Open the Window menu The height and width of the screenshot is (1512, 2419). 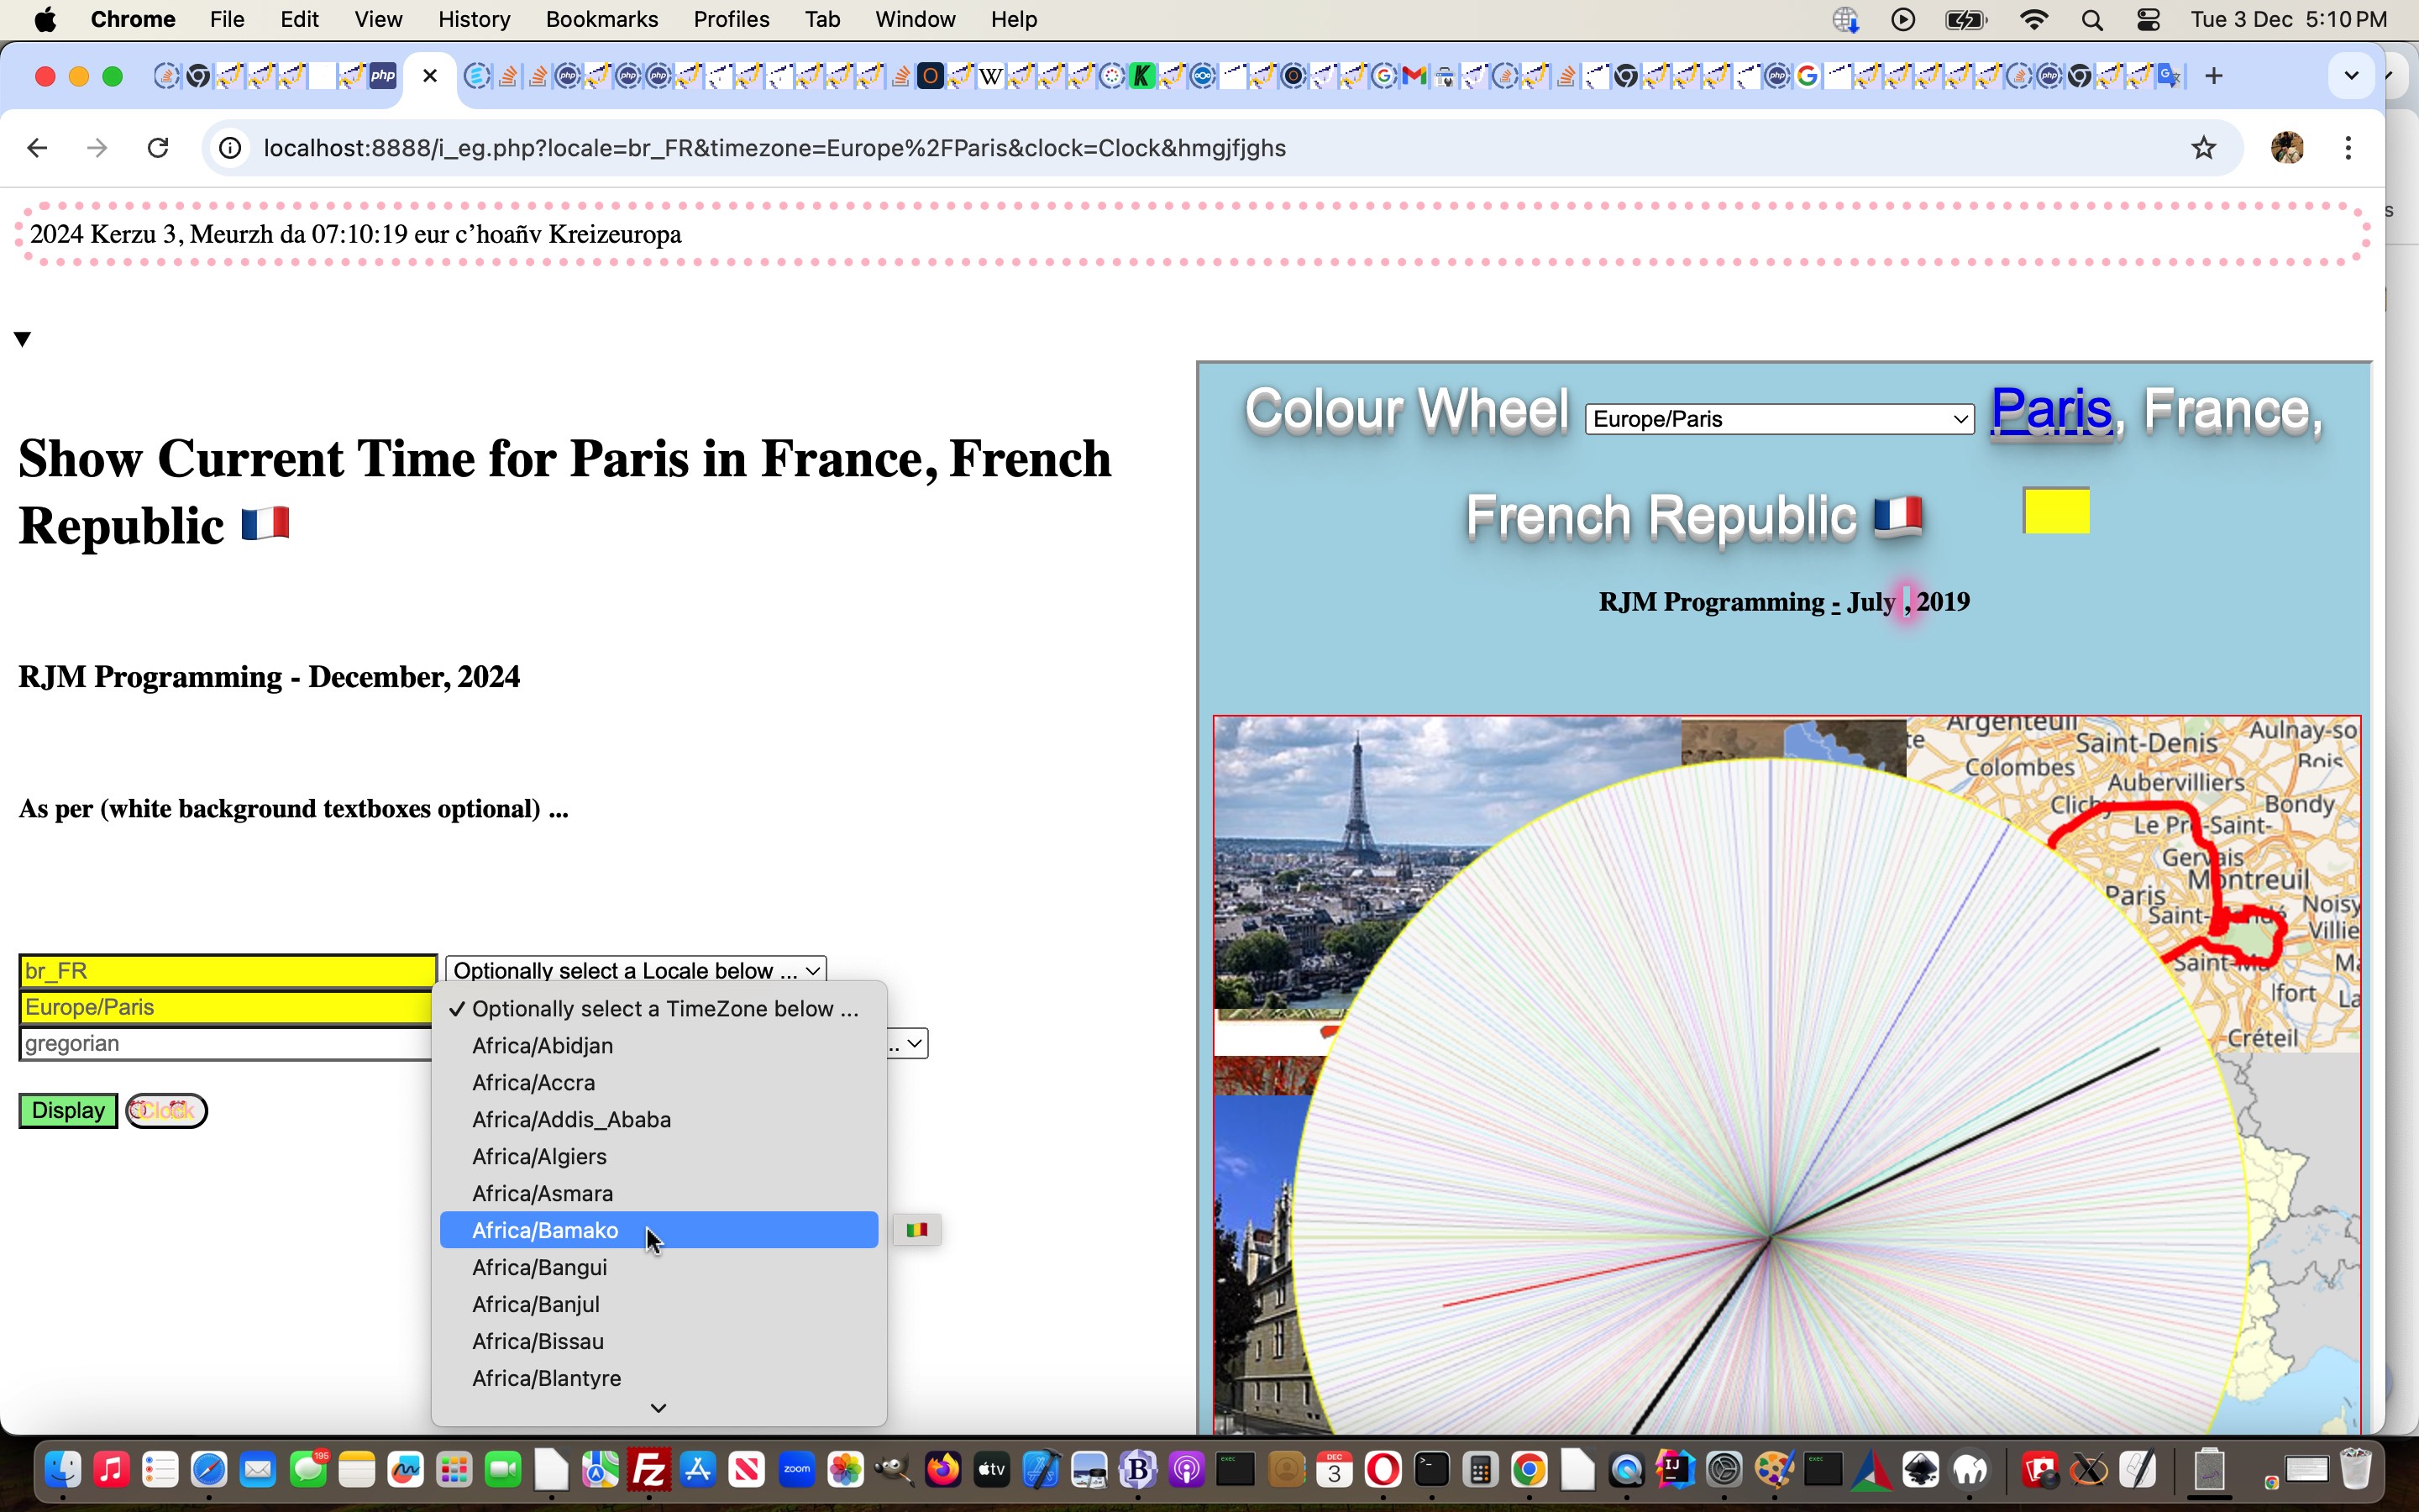click(x=915, y=20)
